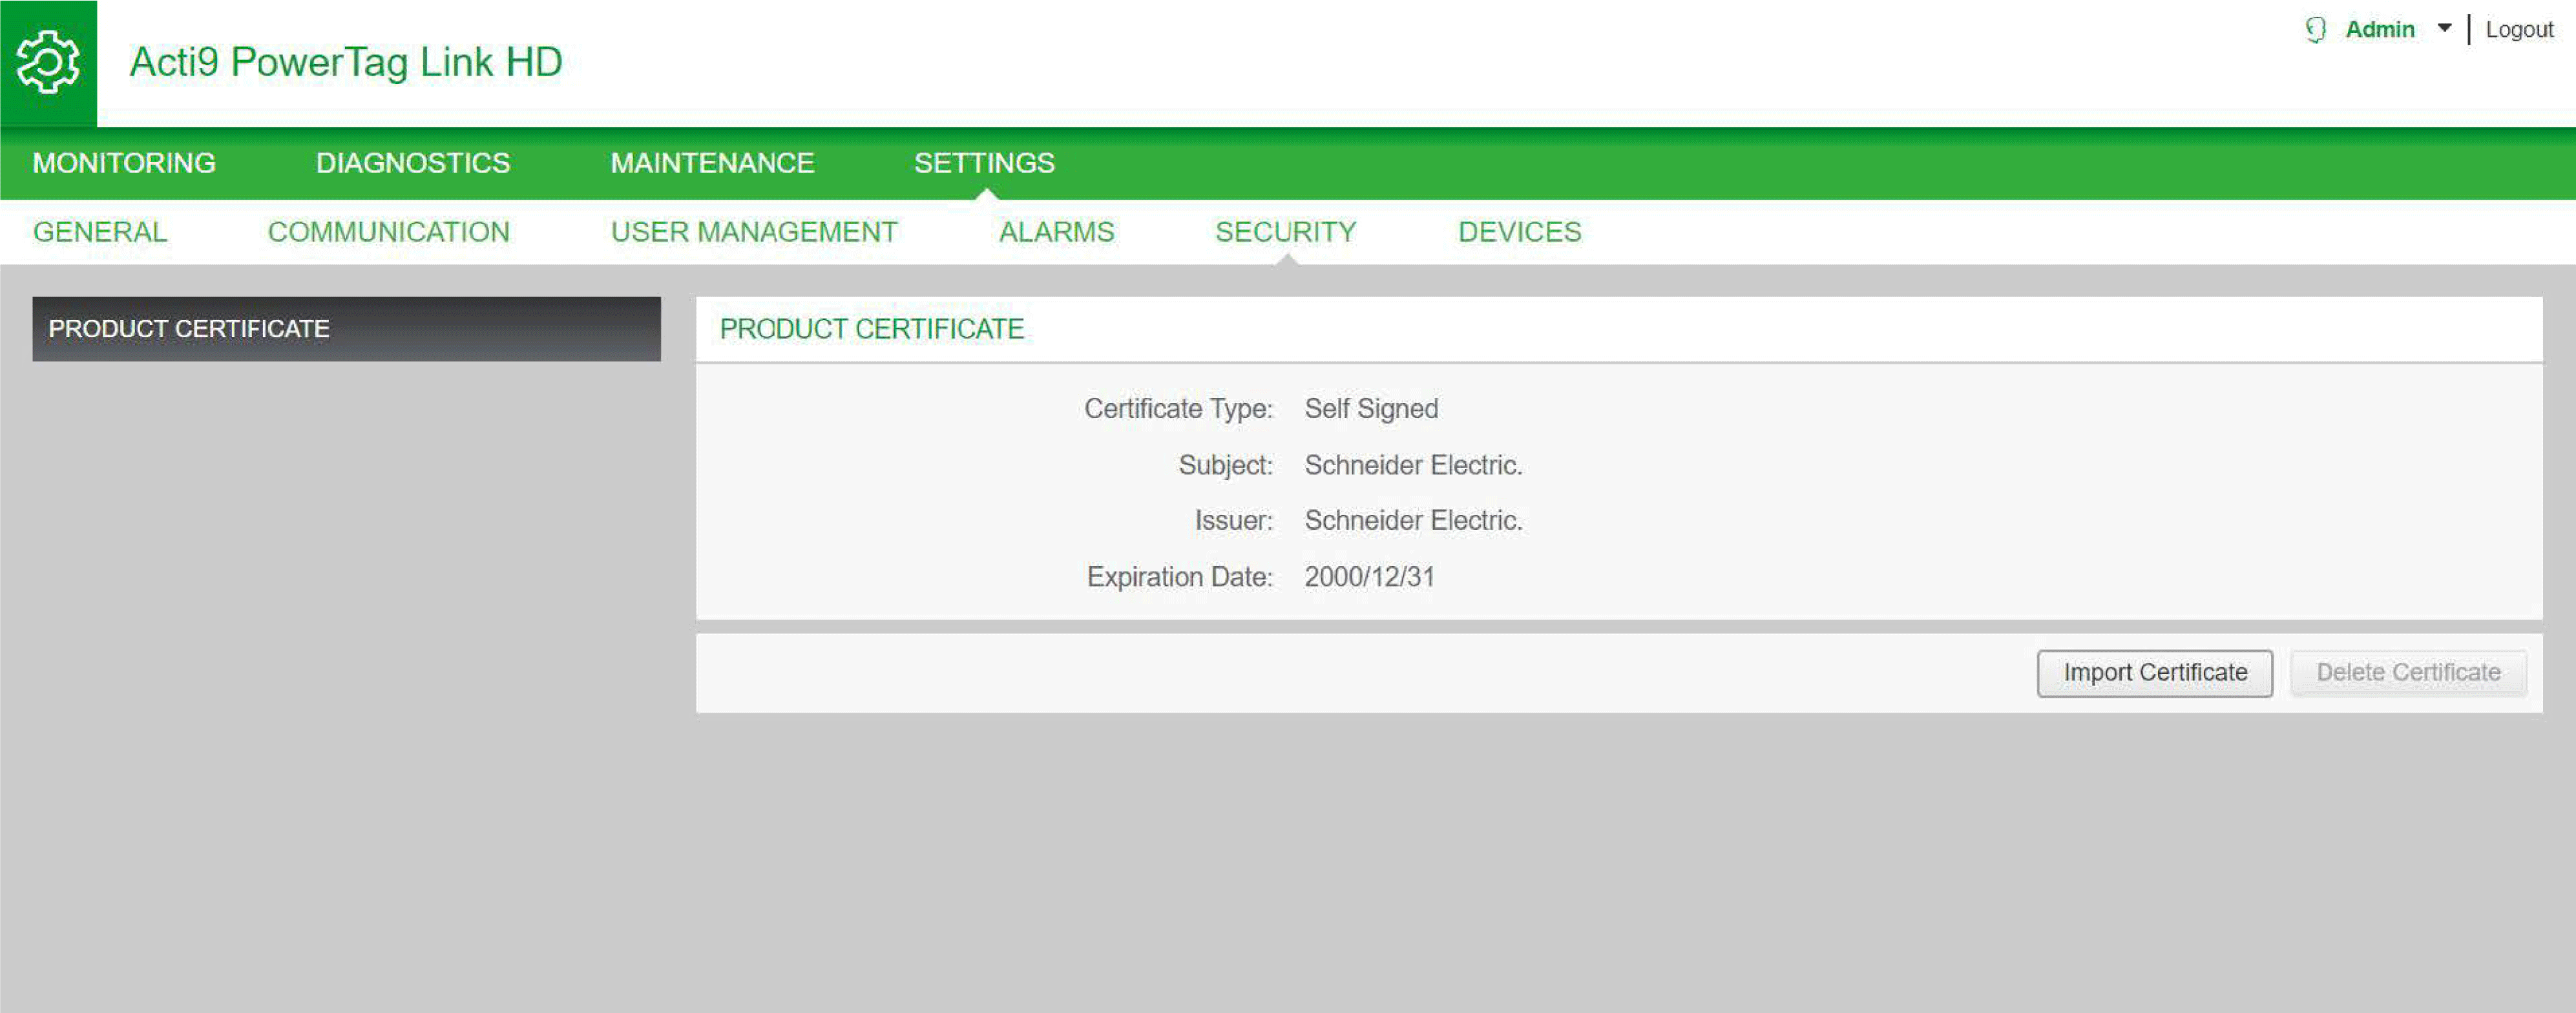Click the Issuer: label
This screenshot has width=2576, height=1013.
tap(1233, 521)
